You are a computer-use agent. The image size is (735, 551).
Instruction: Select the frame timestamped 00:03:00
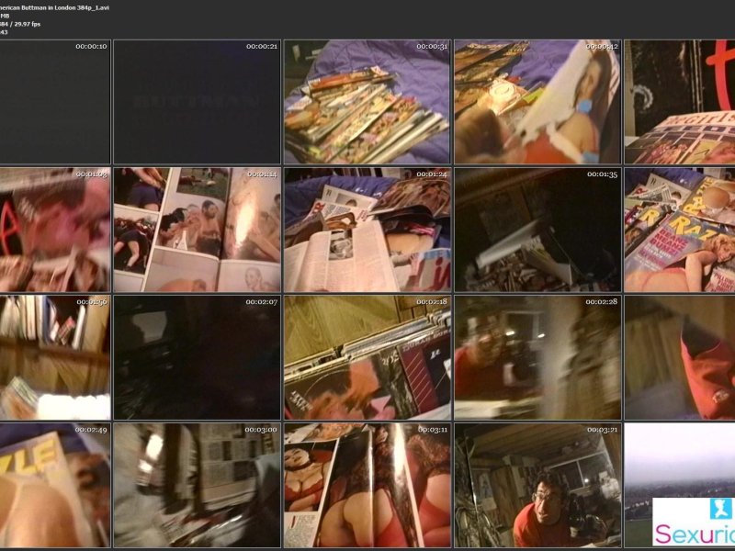tap(197, 486)
